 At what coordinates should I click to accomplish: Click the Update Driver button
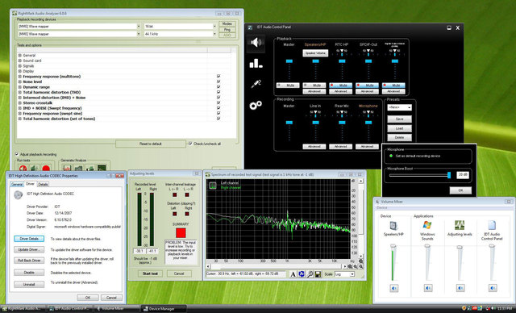29,249
